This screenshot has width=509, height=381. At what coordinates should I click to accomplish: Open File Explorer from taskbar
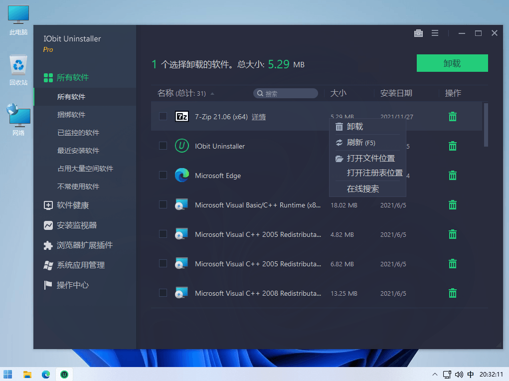pyautogui.click(x=27, y=375)
